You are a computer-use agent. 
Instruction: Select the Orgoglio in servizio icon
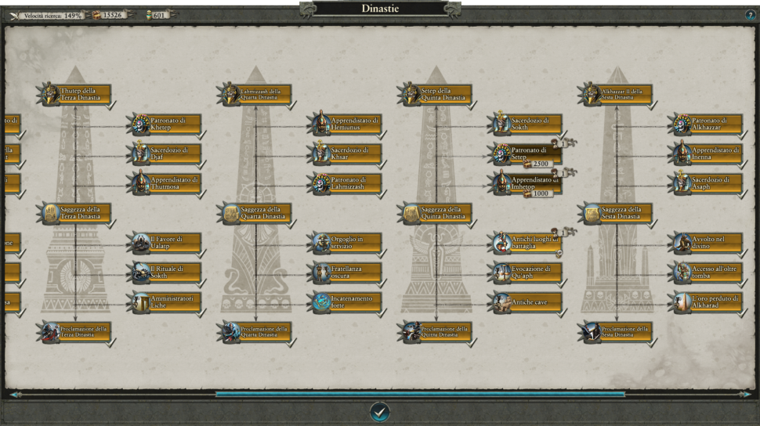(x=321, y=243)
